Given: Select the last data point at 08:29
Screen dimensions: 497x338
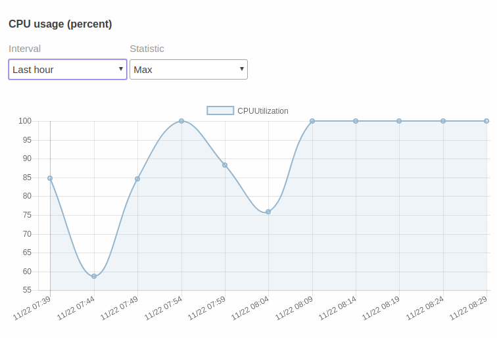Looking at the screenshot, I should [x=486, y=121].
